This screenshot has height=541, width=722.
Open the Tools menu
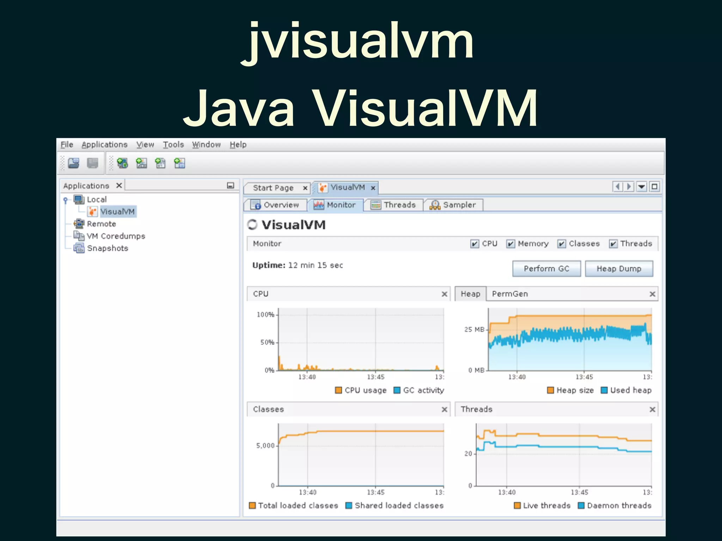(x=173, y=145)
